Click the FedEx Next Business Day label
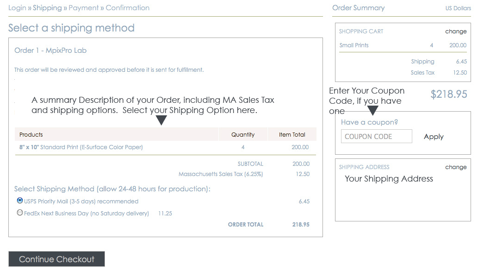Image resolution: width=484 pixels, height=277 pixels. [x=87, y=214]
